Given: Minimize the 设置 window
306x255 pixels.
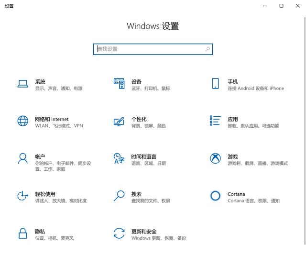Looking at the screenshot, I should [265, 6].
